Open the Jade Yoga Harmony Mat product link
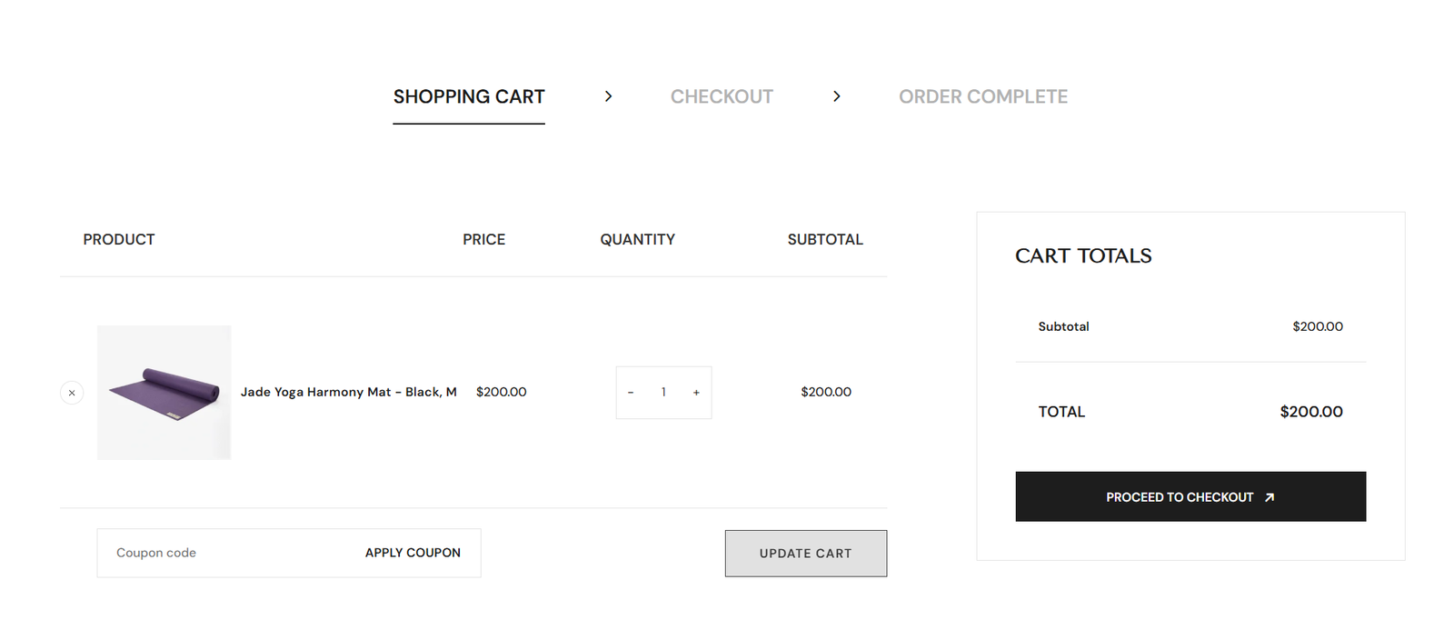The image size is (1454, 630). pyautogui.click(x=348, y=392)
